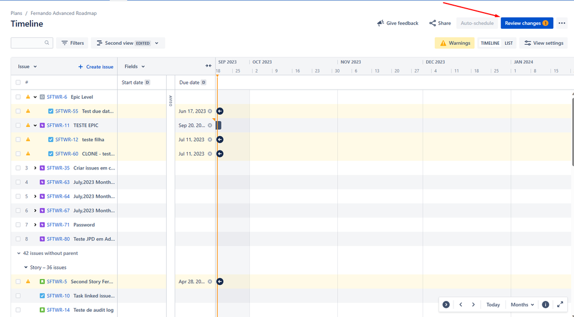Click the search input field
The image size is (574, 317).
pos(32,43)
